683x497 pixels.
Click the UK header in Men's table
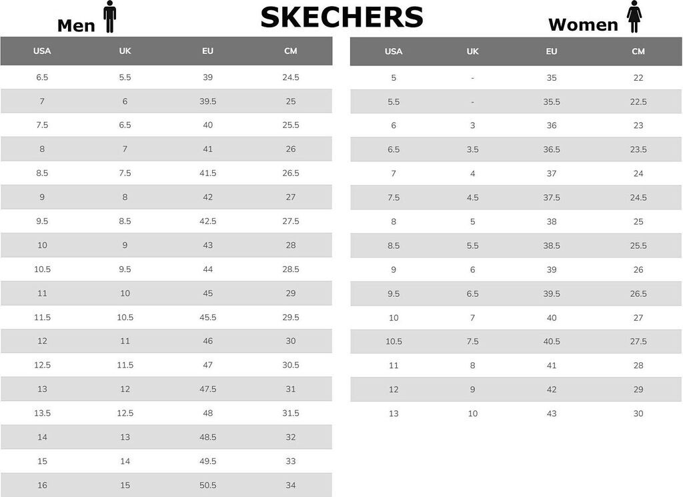click(125, 51)
